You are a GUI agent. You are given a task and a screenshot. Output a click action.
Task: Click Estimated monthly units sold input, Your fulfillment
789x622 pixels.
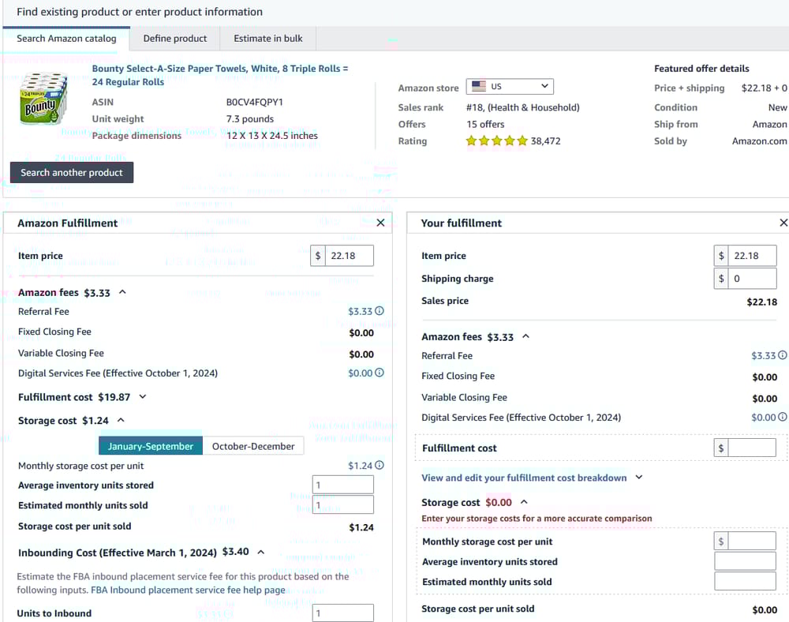(x=745, y=581)
